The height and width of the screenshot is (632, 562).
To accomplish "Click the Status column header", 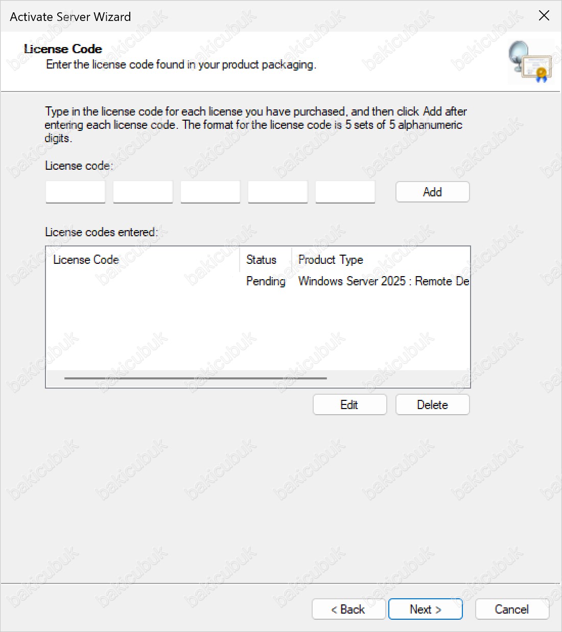I will (x=261, y=260).
